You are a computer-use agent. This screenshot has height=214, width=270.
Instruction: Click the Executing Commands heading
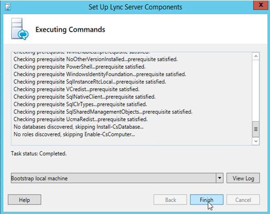(x=70, y=30)
